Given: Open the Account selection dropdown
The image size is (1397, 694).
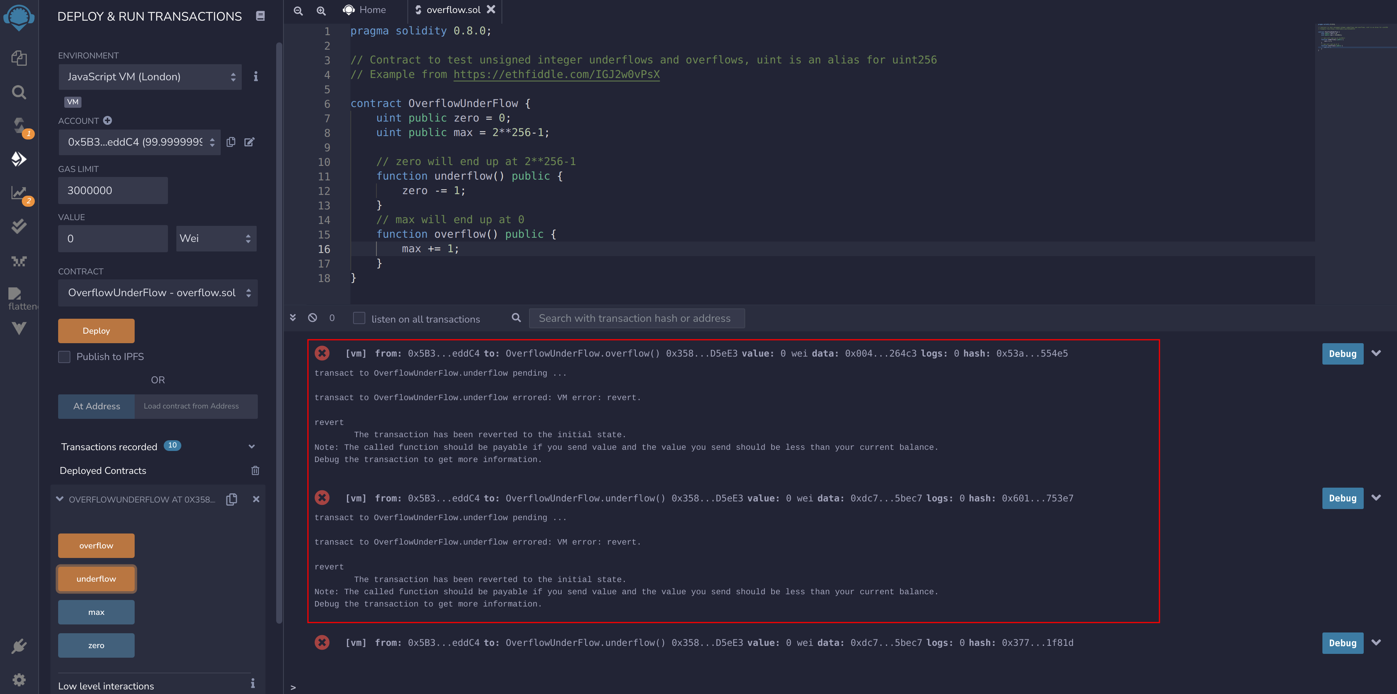Looking at the screenshot, I should point(139,142).
